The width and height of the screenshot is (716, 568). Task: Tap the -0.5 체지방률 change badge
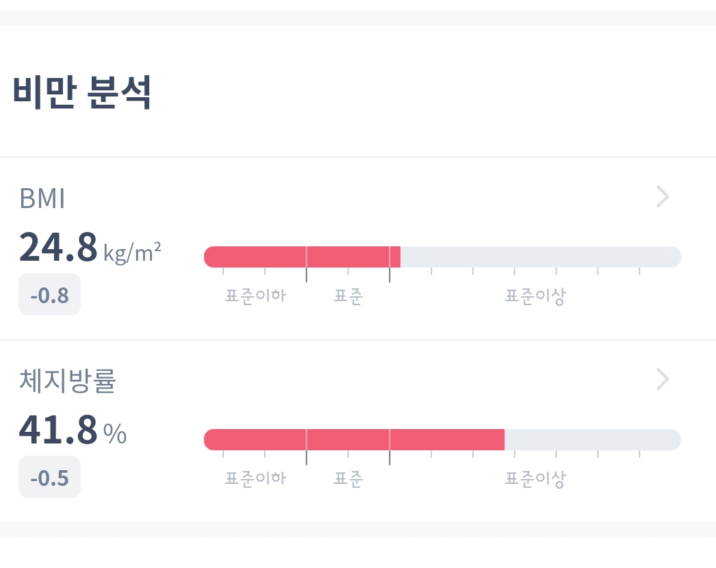tap(49, 477)
